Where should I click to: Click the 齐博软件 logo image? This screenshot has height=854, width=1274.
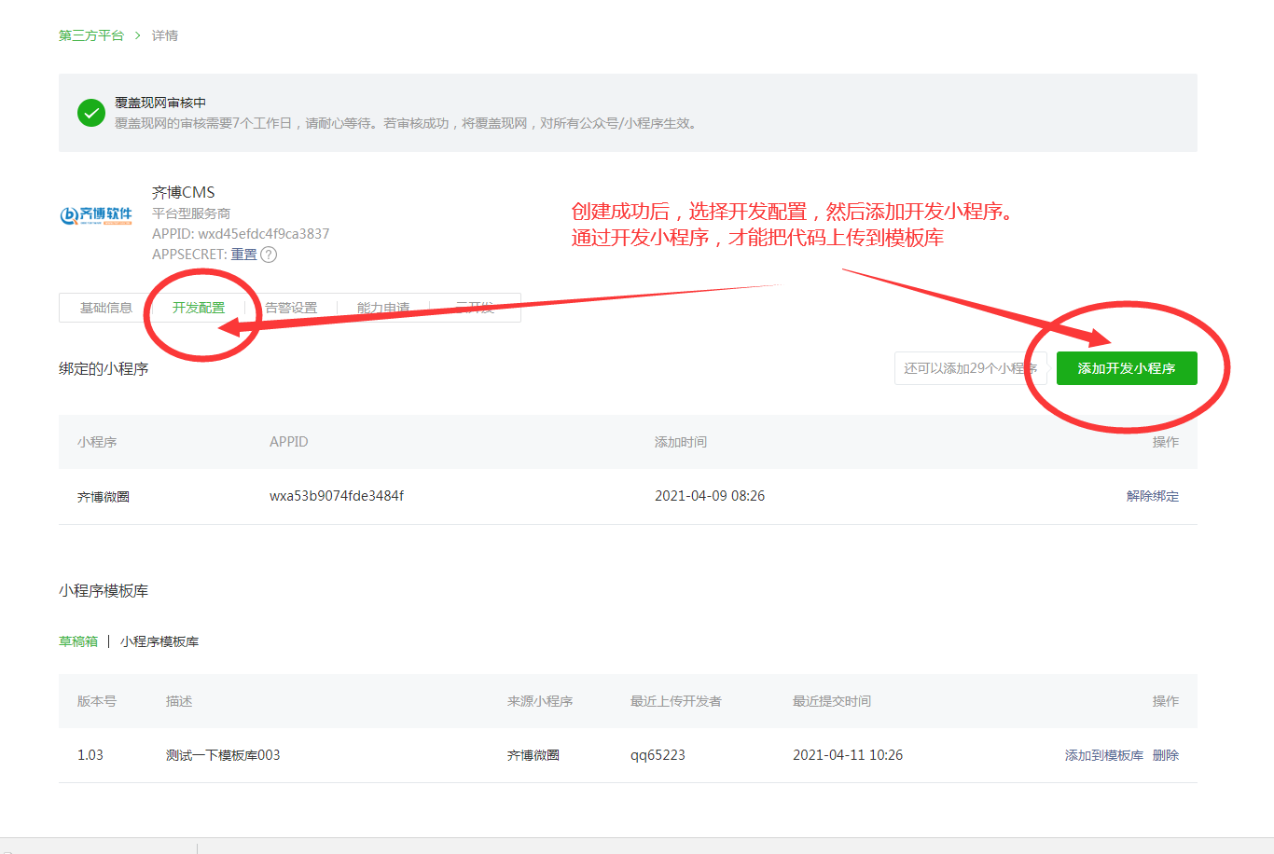96,215
